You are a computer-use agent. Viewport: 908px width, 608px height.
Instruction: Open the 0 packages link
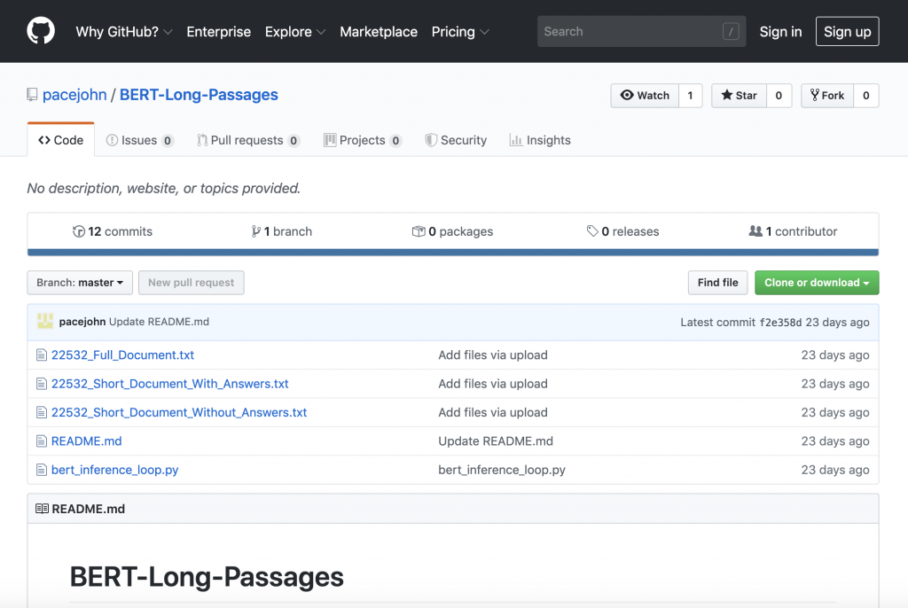pos(452,231)
